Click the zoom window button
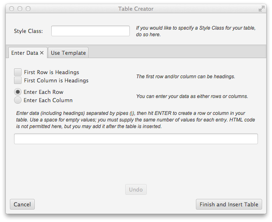The image size is (272, 222). click(x=28, y=9)
